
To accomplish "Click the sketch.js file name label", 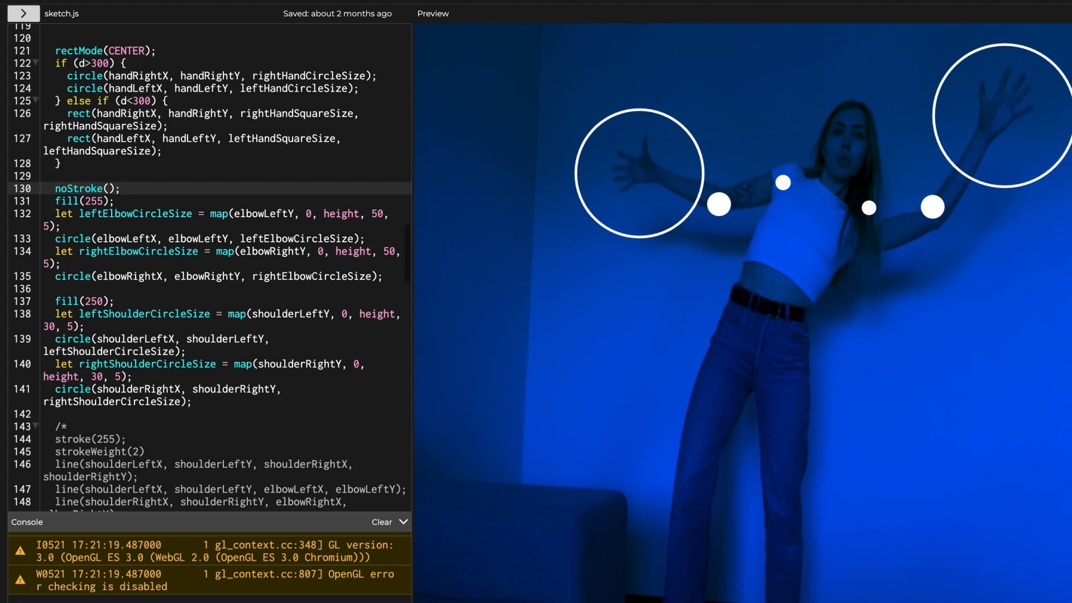I will pos(61,13).
